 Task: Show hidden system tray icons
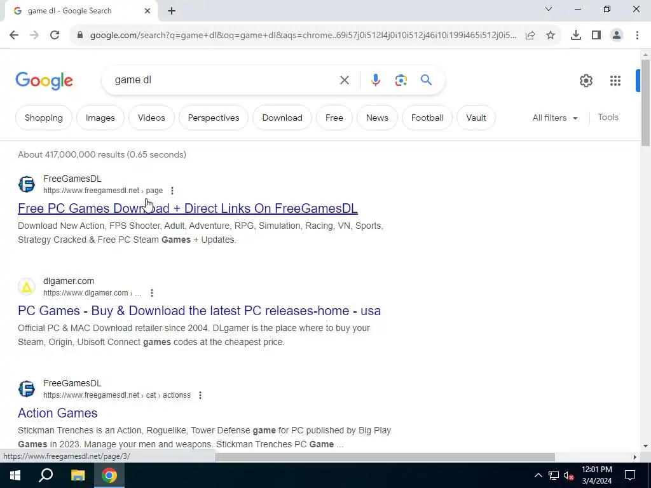[538, 475]
